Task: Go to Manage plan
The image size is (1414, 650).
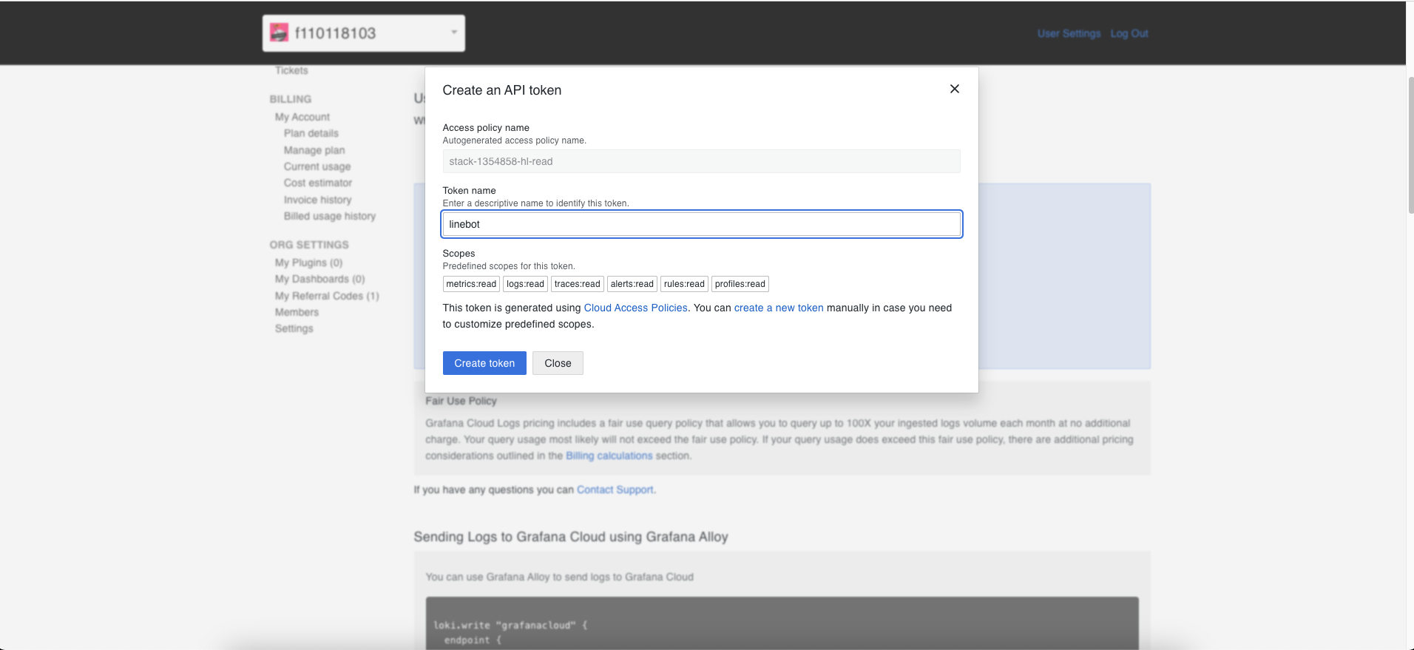Action: [314, 150]
